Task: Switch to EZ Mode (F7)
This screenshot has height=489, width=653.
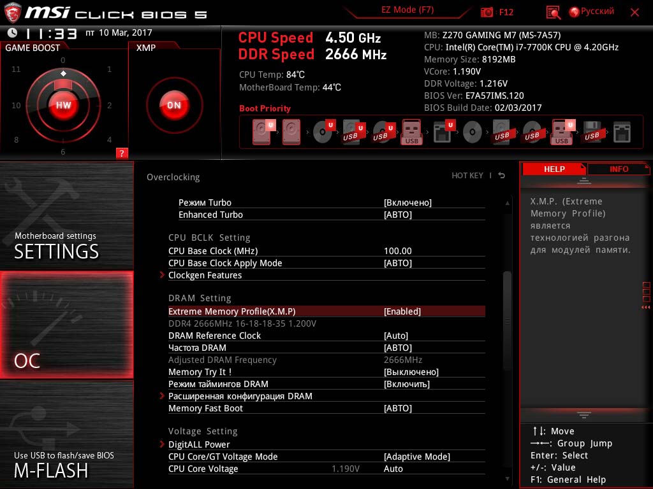Action: [407, 10]
